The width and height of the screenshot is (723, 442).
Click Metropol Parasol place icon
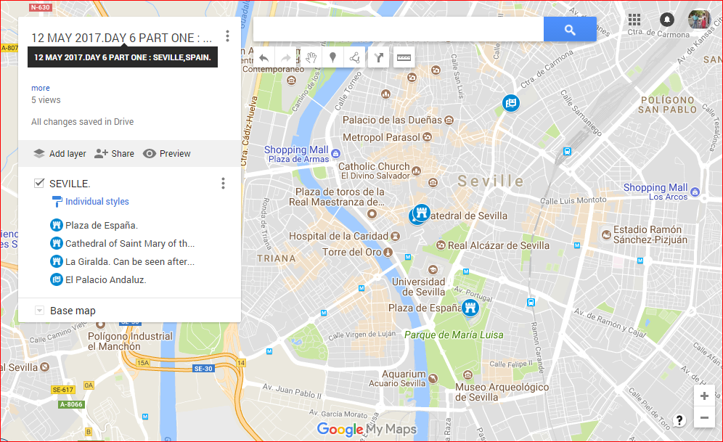point(428,137)
